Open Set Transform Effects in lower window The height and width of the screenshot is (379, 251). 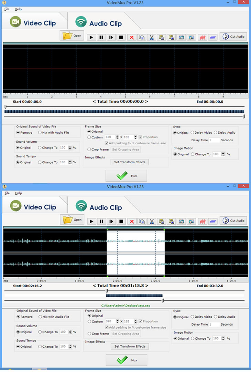coord(130,346)
